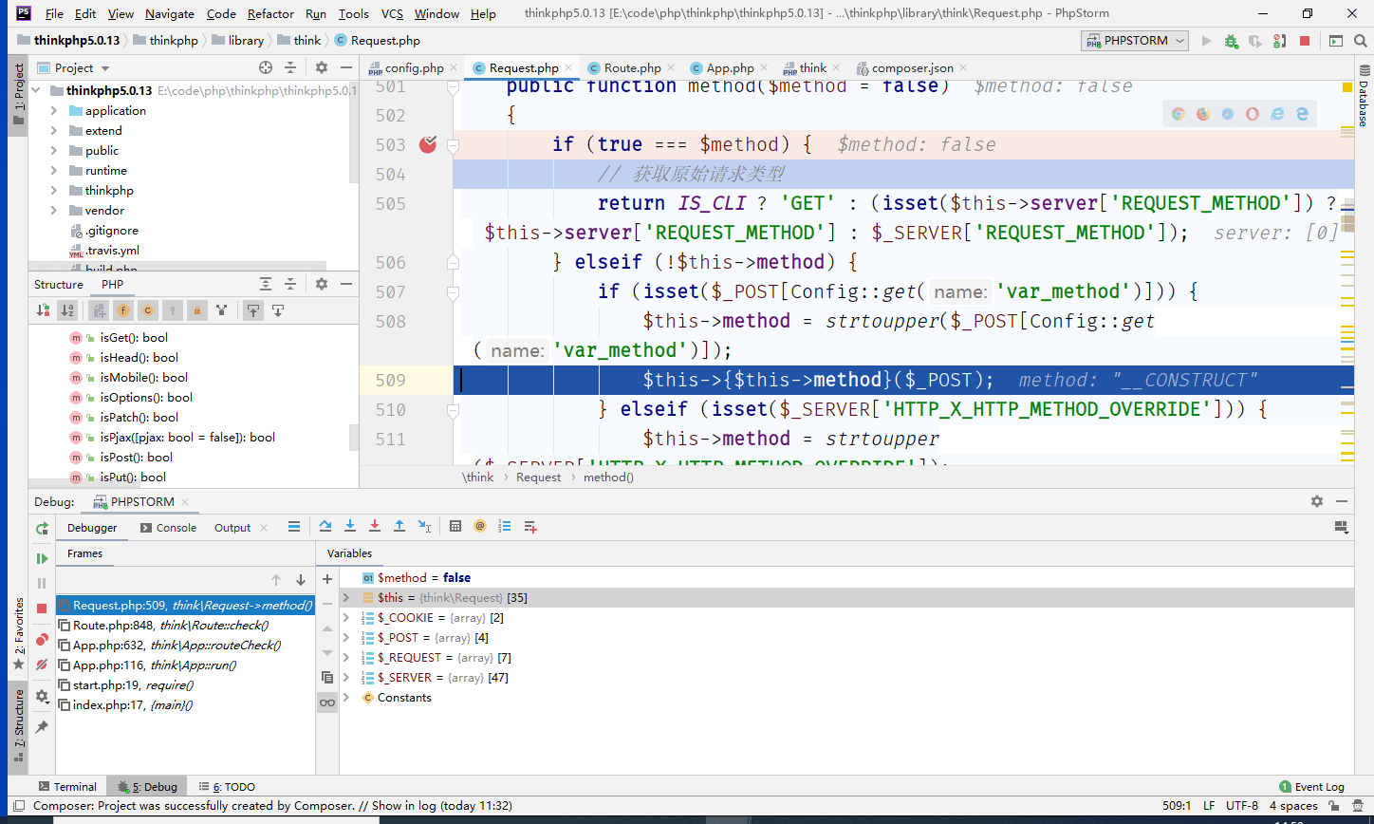
Task: Stop the debug session red square
Action: pyautogui.click(x=42, y=608)
